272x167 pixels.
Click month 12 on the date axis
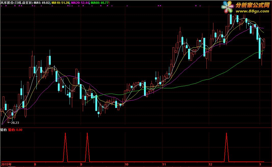(210, 164)
